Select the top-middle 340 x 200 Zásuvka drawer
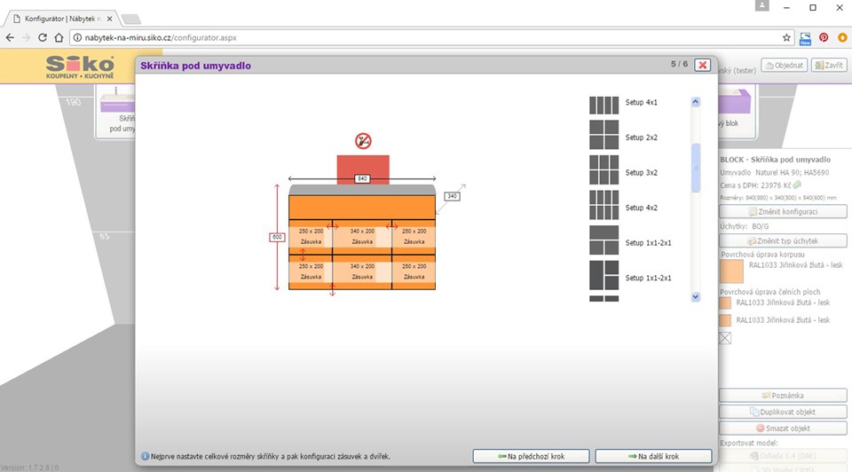852x472 pixels. [362, 236]
